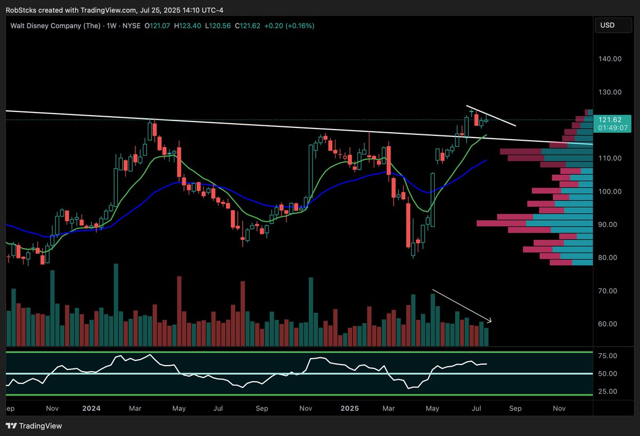Click the 80.00 price axis label
Viewport: 640px width, 436px height.
point(609,257)
